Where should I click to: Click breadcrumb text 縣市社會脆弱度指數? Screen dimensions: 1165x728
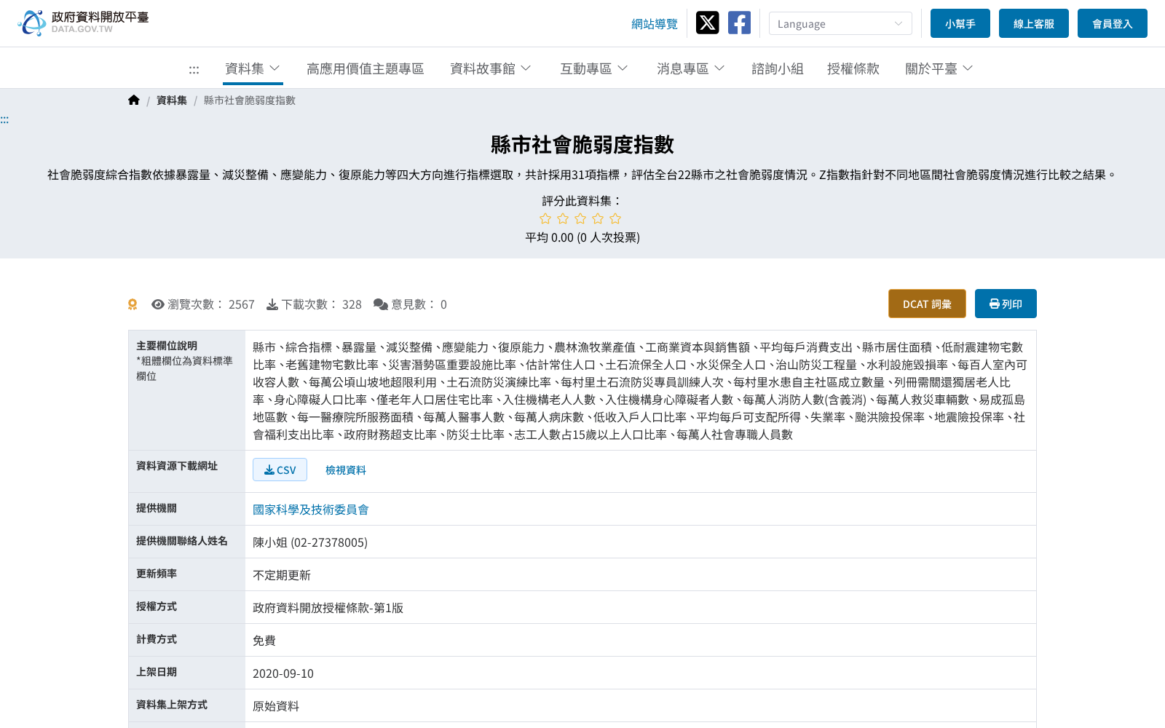click(250, 100)
